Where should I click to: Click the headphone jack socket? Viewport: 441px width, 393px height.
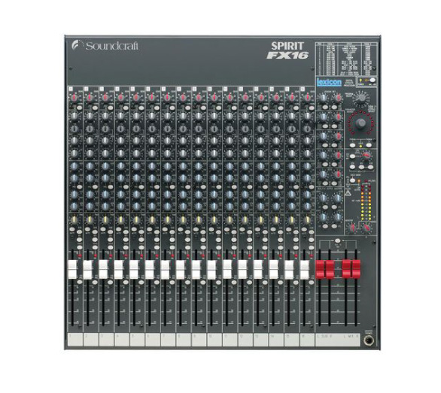(x=369, y=340)
